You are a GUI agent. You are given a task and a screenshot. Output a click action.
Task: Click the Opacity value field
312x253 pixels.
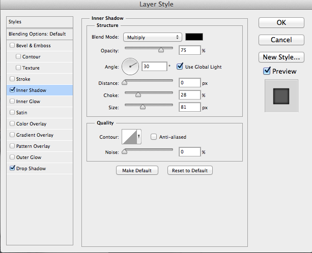(190, 50)
